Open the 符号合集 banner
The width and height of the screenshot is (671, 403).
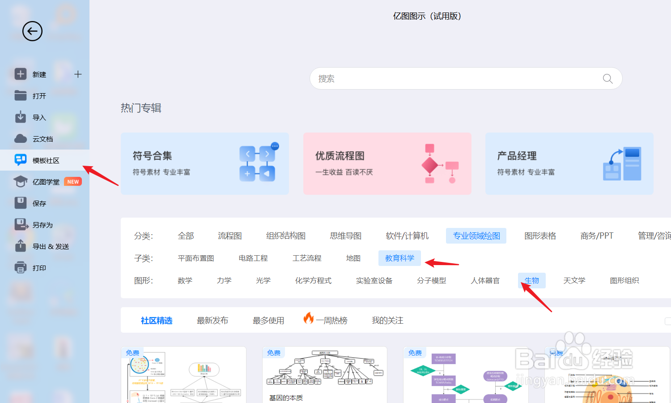tap(204, 163)
